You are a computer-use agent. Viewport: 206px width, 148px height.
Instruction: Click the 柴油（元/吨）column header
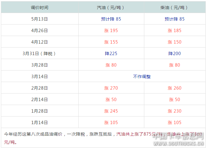click(175, 8)
